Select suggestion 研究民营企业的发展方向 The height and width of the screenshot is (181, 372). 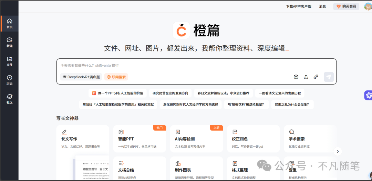[x=170, y=93]
